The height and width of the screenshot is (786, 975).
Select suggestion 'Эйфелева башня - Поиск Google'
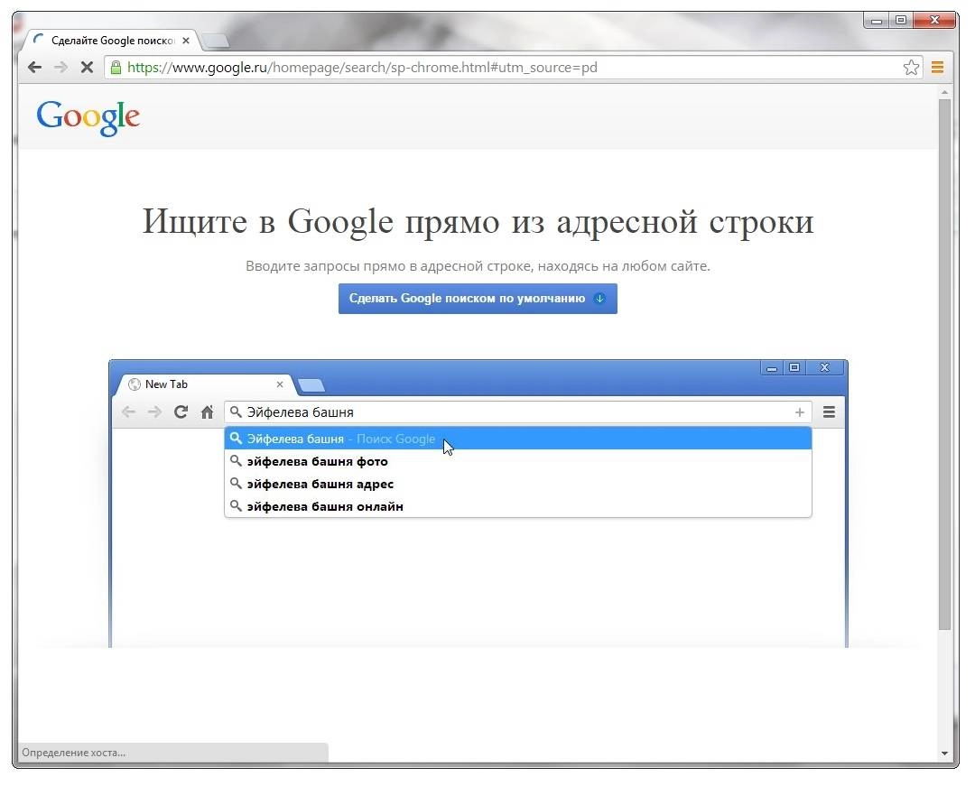click(518, 439)
